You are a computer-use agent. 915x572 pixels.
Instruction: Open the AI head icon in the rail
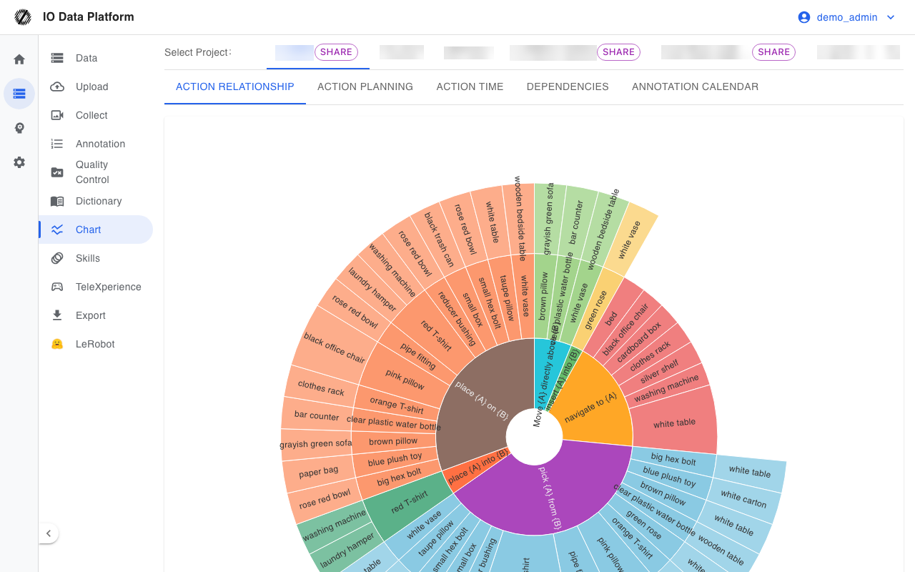tap(19, 128)
